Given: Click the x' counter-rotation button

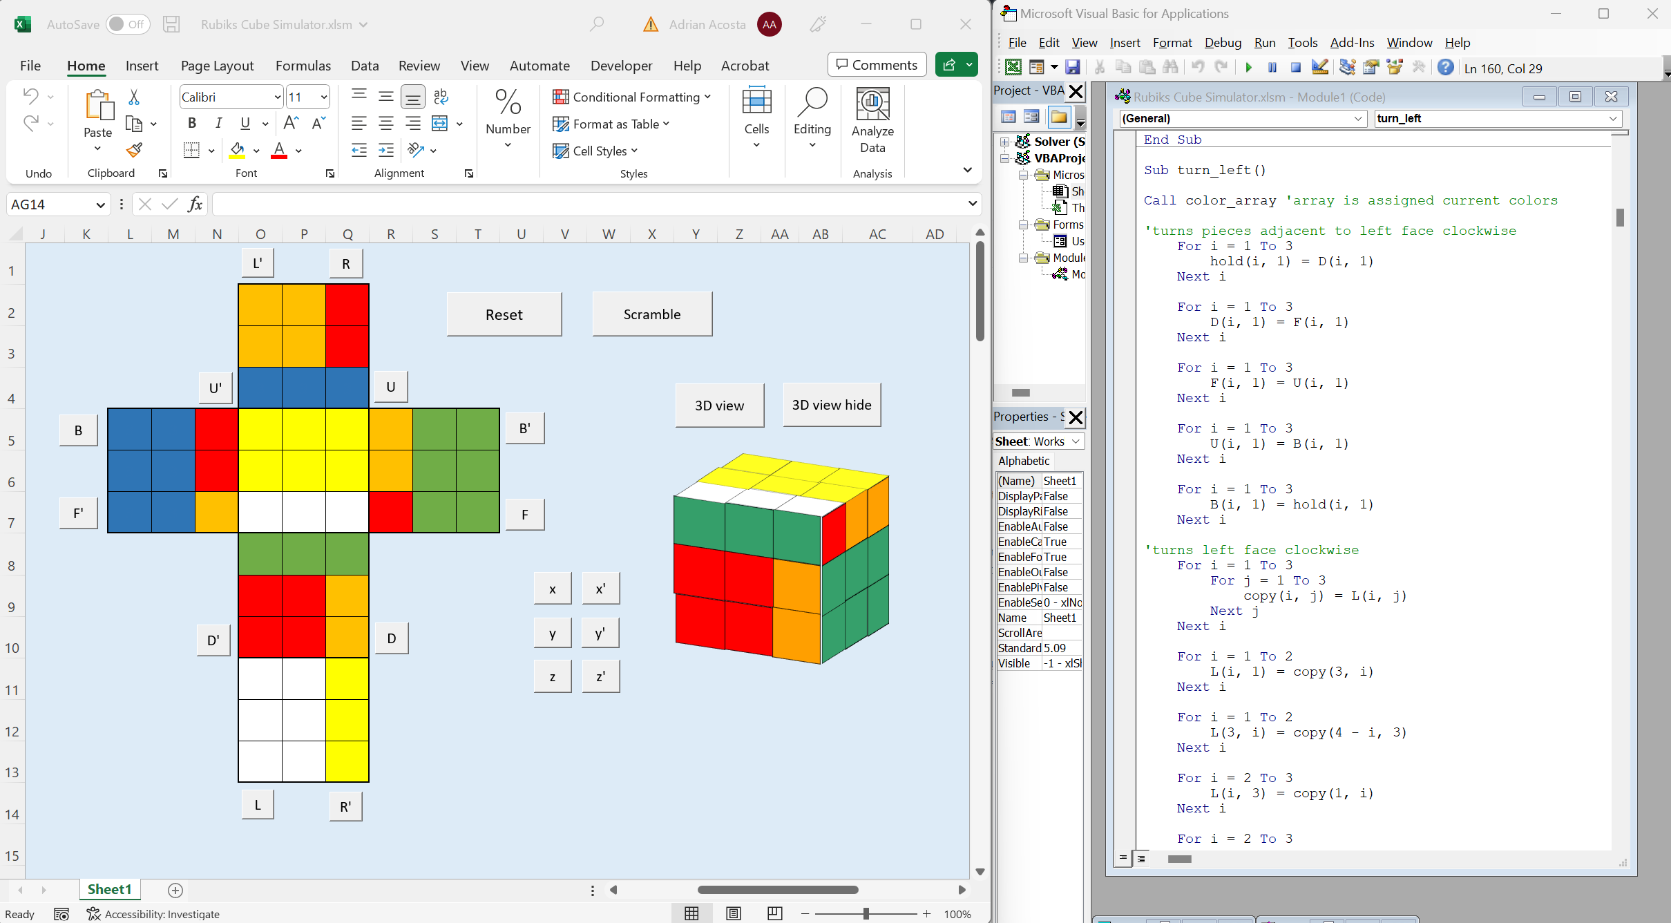Looking at the screenshot, I should point(601,589).
